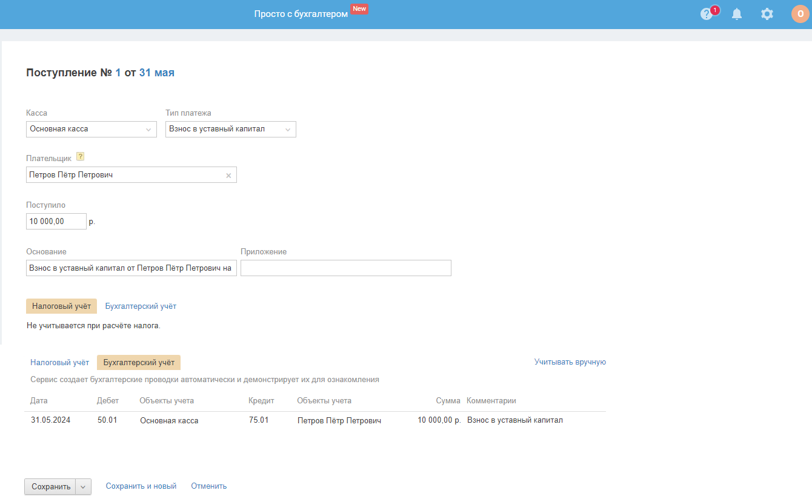Click the Сохранить button
Viewport: 812px width, 499px height.
[51, 487]
